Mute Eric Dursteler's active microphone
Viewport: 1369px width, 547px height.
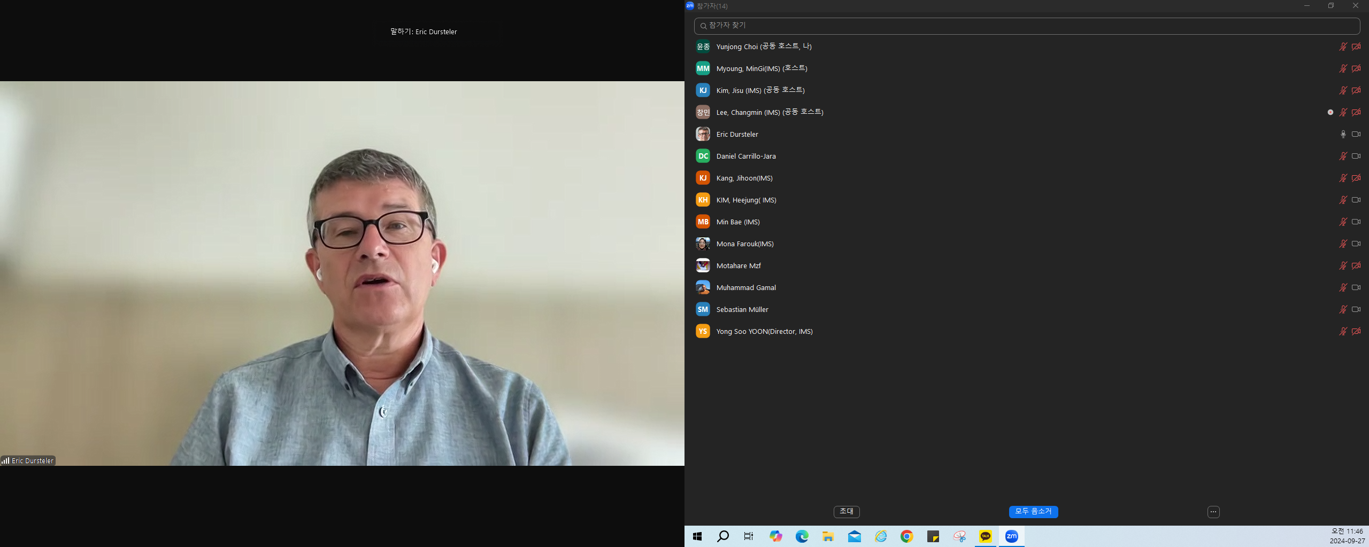click(x=1343, y=134)
